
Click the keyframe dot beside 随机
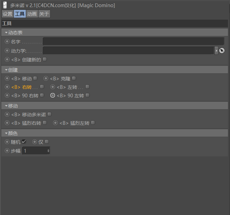pyautogui.click(x=7, y=142)
